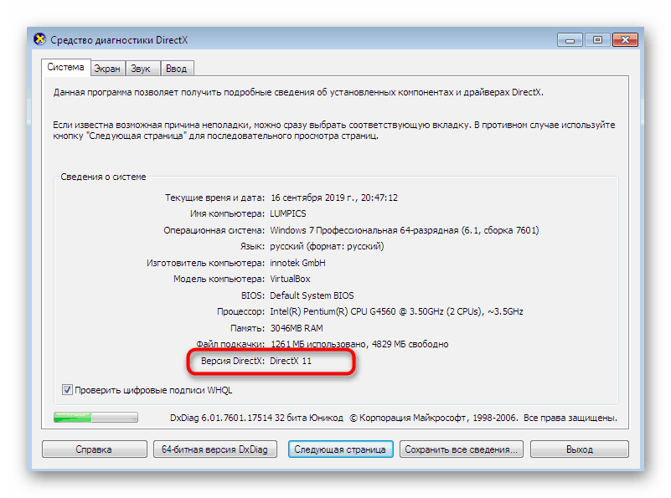The height and width of the screenshot is (498, 671).
Task: Click the innotek GmbH manufacturer value
Action: pos(297,263)
